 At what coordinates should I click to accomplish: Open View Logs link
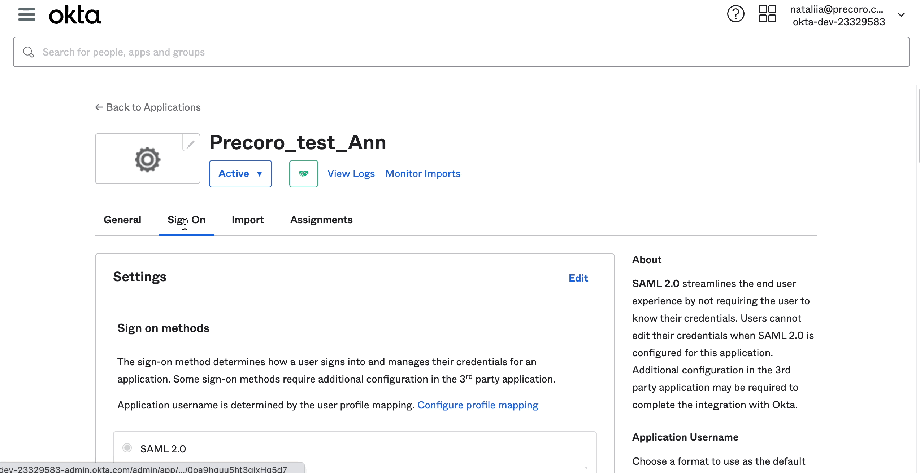pos(351,174)
